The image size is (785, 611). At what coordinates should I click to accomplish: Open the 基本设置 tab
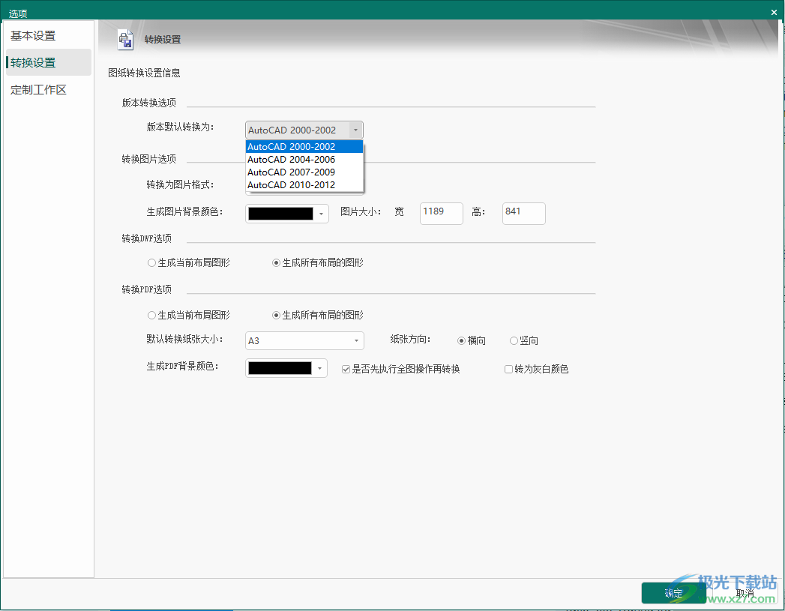49,35
